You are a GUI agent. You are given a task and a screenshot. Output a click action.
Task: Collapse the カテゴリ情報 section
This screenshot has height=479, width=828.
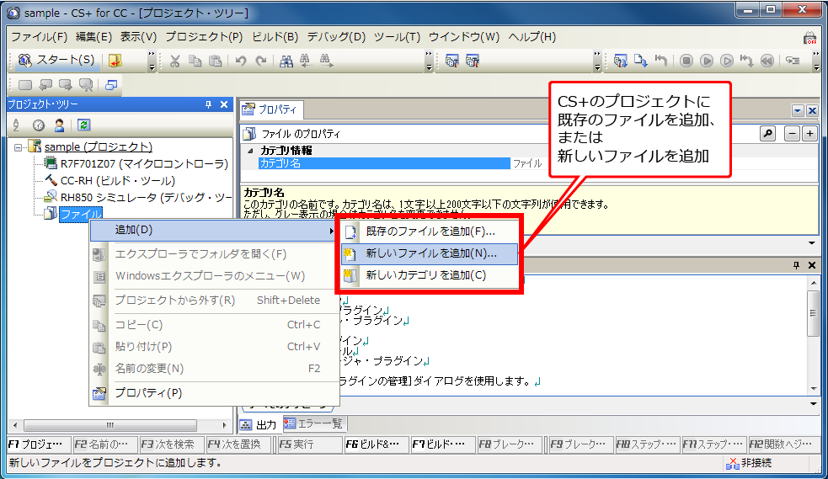point(250,151)
